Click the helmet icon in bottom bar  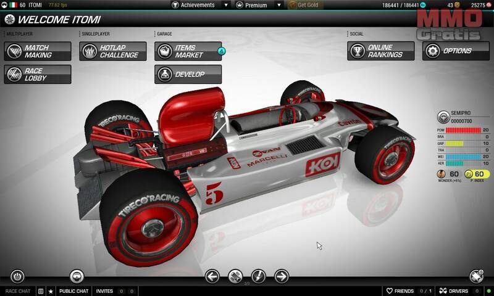pyautogui.click(x=77, y=276)
